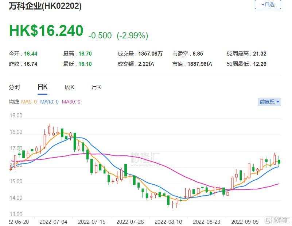Click the 今开 value 16.44
The image size is (292, 226).
tap(31, 54)
